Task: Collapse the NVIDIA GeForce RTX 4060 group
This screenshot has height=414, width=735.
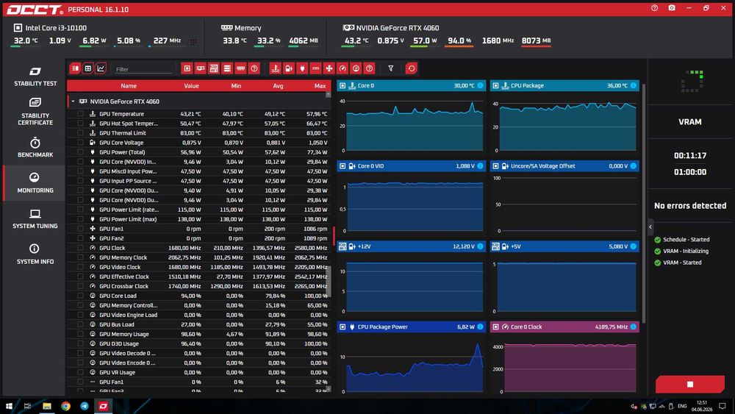Action: [73, 101]
